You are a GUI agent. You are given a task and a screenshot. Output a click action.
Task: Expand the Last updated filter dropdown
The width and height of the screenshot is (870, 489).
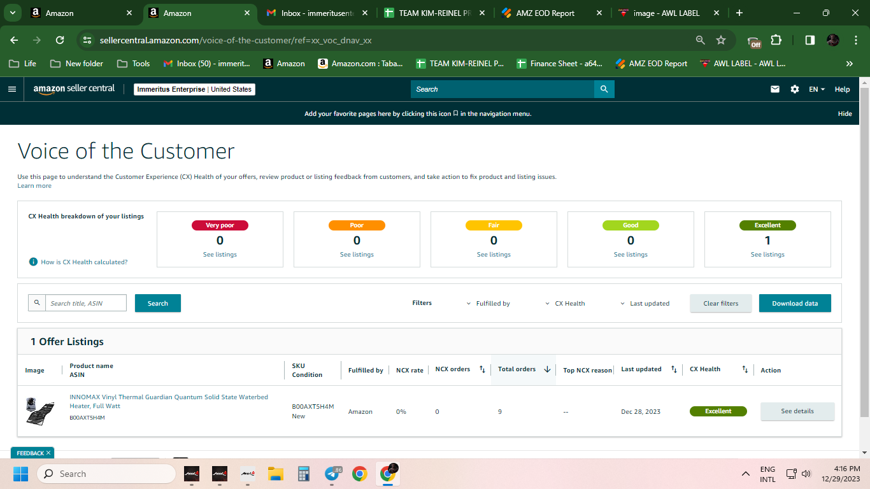tap(645, 304)
